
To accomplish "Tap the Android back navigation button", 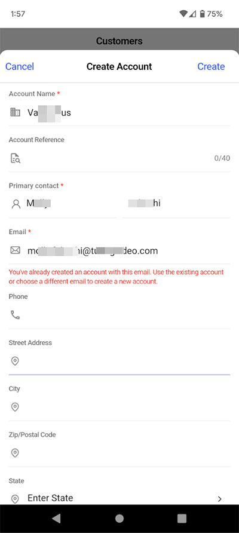I will (x=56, y=519).
